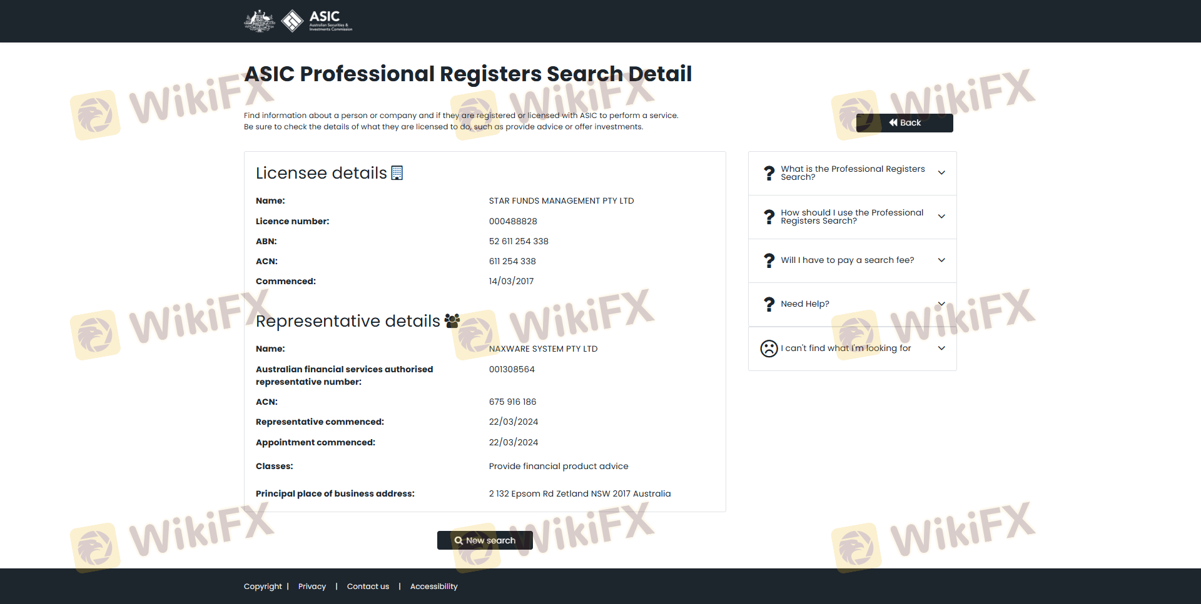Click question mark icon for Professional Registers Search

769,173
